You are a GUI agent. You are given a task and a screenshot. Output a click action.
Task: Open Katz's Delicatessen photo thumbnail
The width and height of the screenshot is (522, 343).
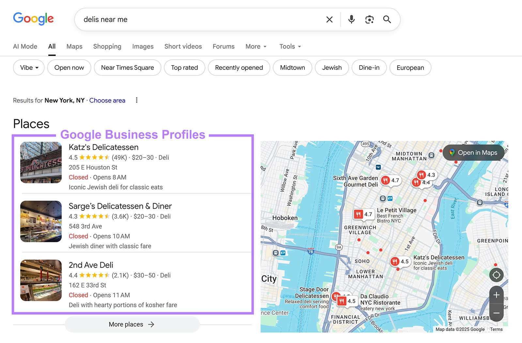click(x=41, y=162)
